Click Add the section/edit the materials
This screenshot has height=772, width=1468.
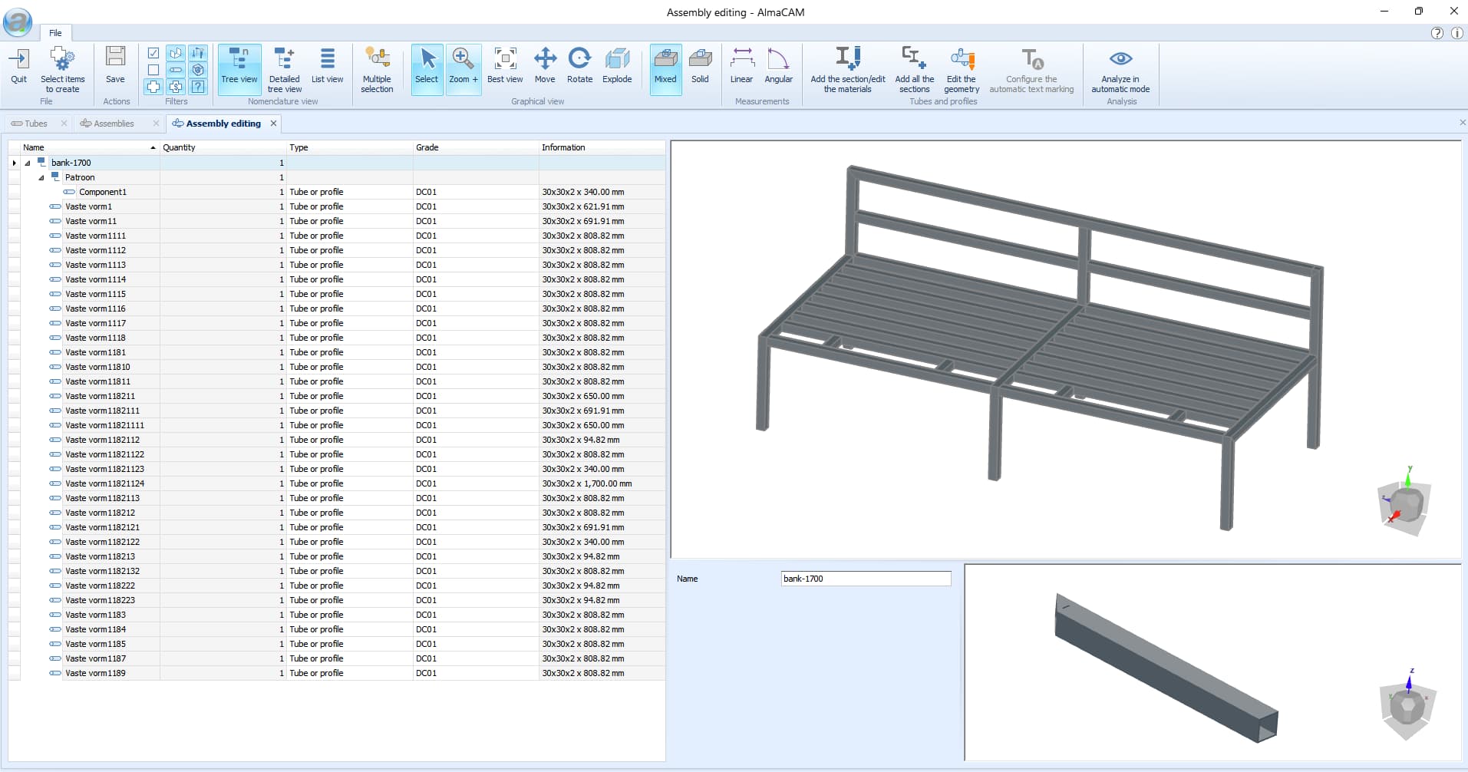pyautogui.click(x=846, y=69)
